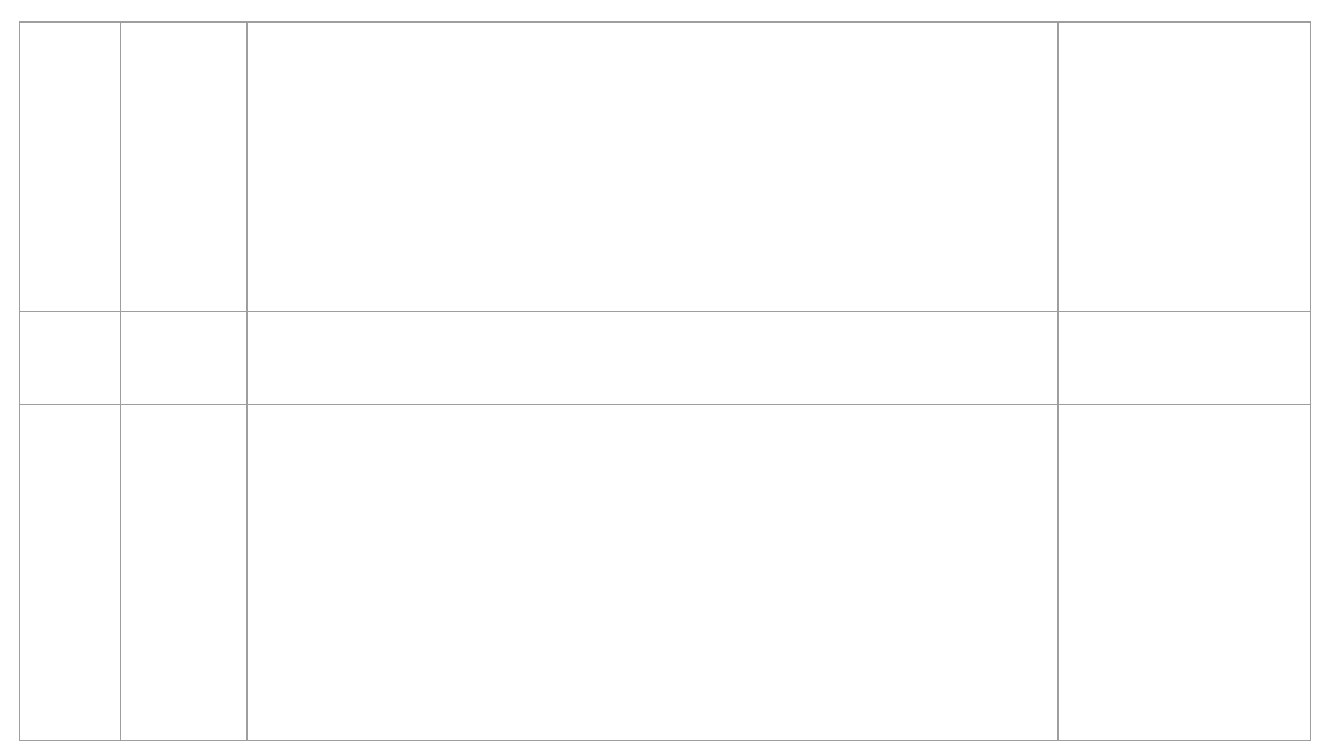1329x747 pixels.
Task: Select the fourth cell in the top row
Action: pyautogui.click(x=1123, y=166)
